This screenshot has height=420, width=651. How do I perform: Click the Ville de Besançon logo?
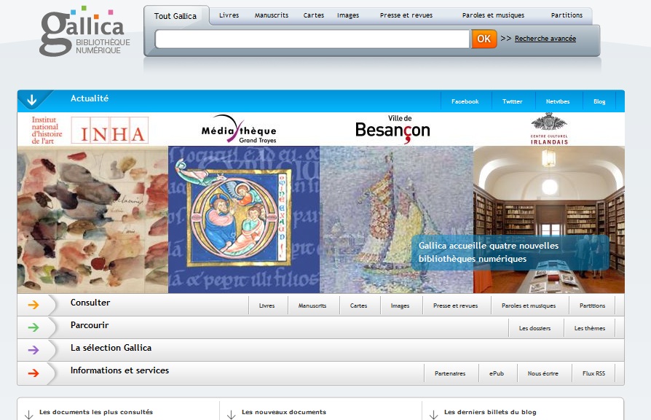[392, 129]
